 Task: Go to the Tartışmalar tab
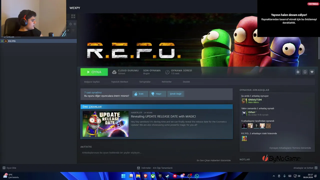(x=145, y=82)
